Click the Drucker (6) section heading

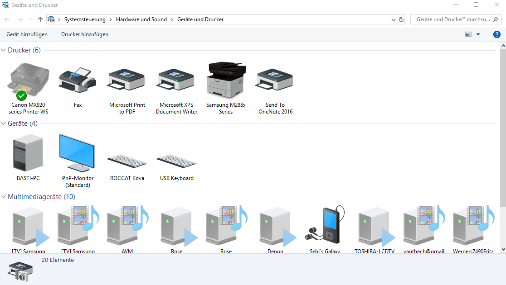(x=24, y=50)
